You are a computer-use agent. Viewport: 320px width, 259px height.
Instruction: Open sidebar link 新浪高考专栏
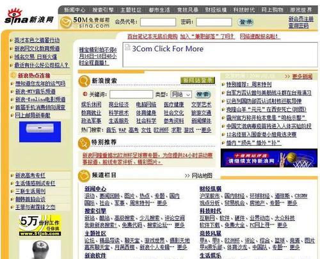30,175
